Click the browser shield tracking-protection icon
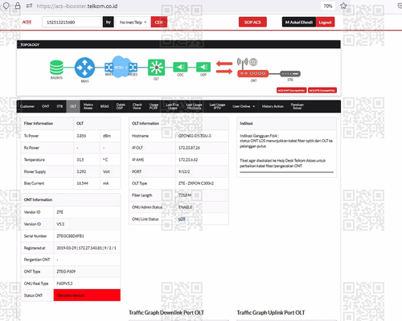Image resolution: width=402 pixels, height=321 pixels. pyautogui.click(x=6, y=6)
